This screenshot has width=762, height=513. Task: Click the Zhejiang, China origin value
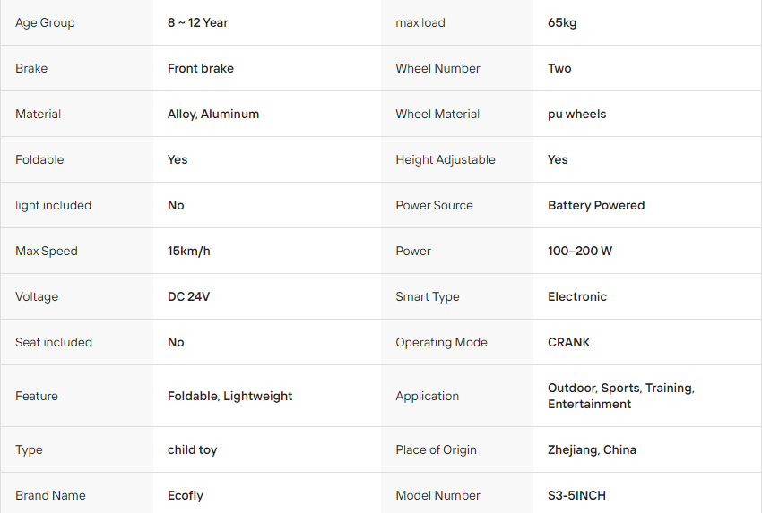[592, 450]
